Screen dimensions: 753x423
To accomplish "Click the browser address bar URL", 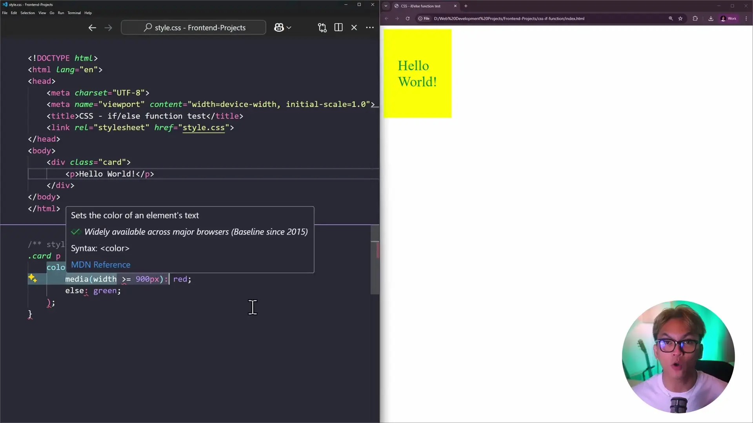I will (x=509, y=18).
